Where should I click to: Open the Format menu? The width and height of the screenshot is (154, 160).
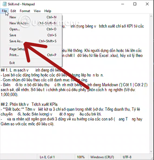point(25,11)
